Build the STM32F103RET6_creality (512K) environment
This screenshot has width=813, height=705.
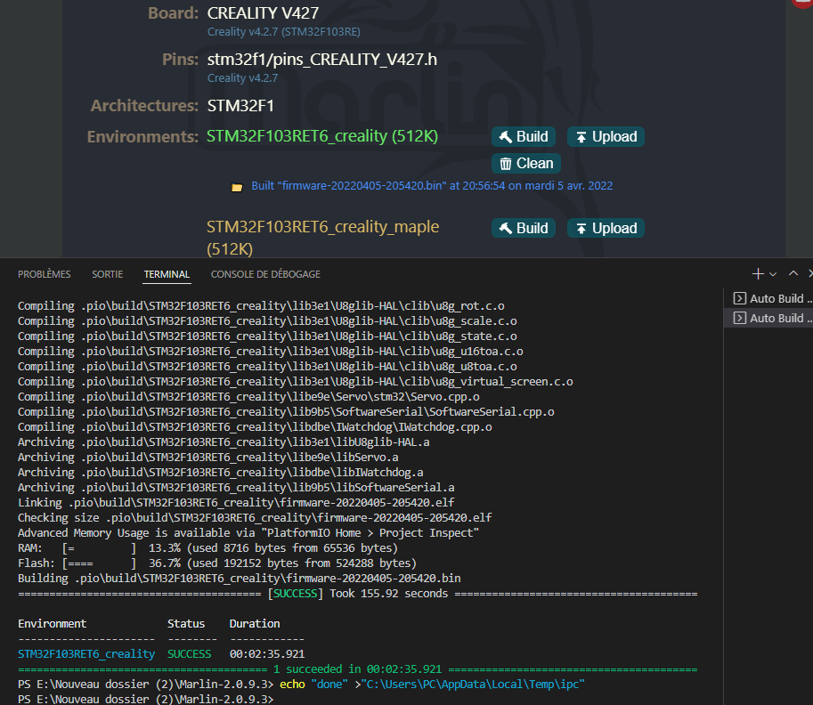524,137
